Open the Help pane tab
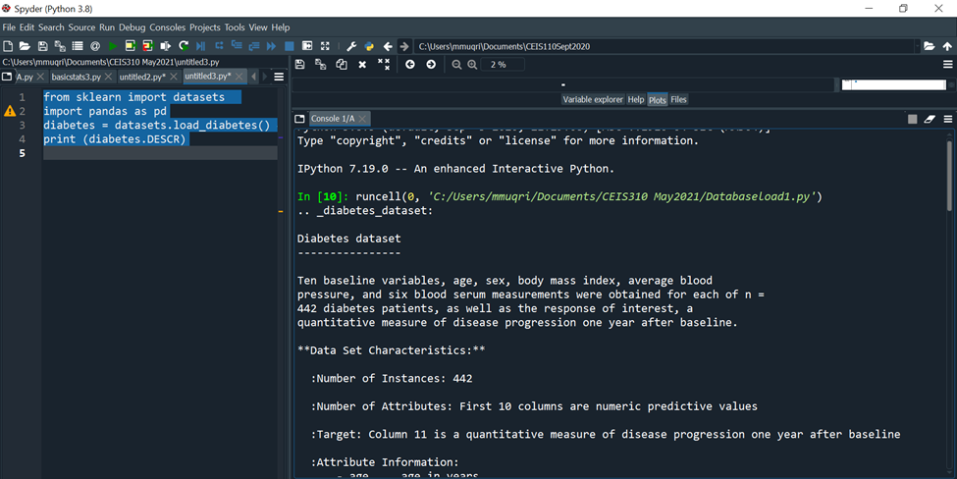Image resolution: width=957 pixels, height=479 pixels. pyautogui.click(x=636, y=99)
